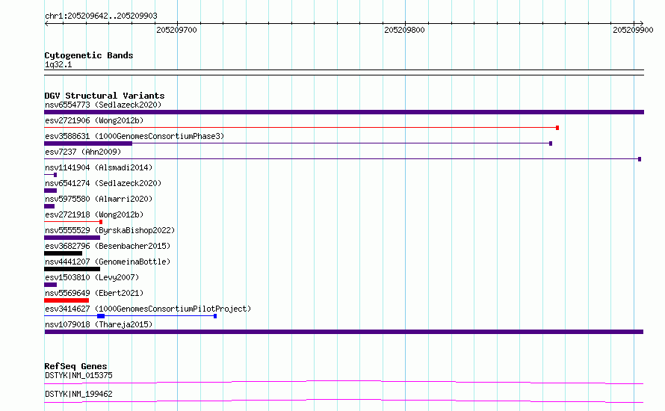Open variant nsv5569649 (Ebert2021) label
This screenshot has height=411, width=665.
click(x=94, y=293)
